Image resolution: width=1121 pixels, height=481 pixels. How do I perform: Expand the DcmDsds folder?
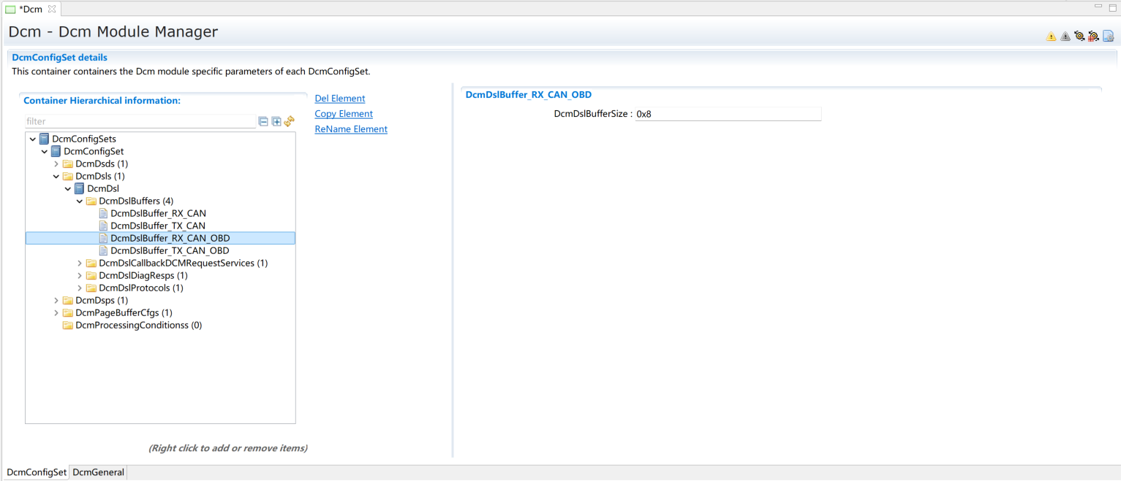pyautogui.click(x=56, y=164)
